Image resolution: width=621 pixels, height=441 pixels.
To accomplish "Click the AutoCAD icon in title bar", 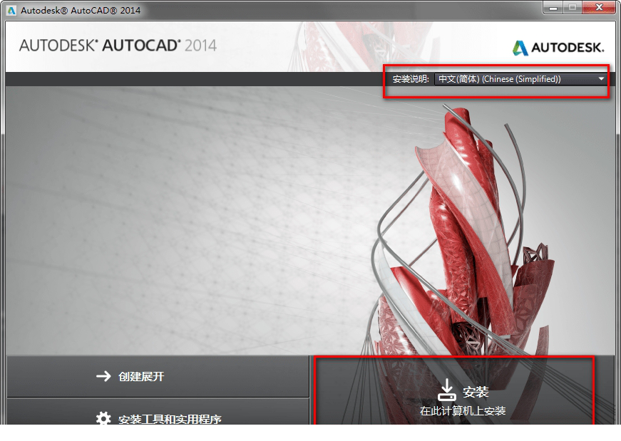I will (11, 10).
